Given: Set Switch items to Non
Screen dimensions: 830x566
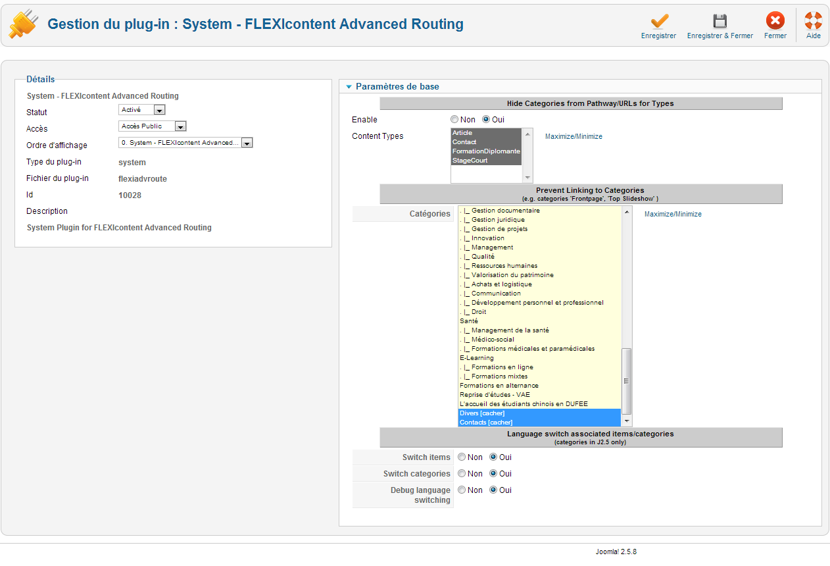Looking at the screenshot, I should pos(462,457).
